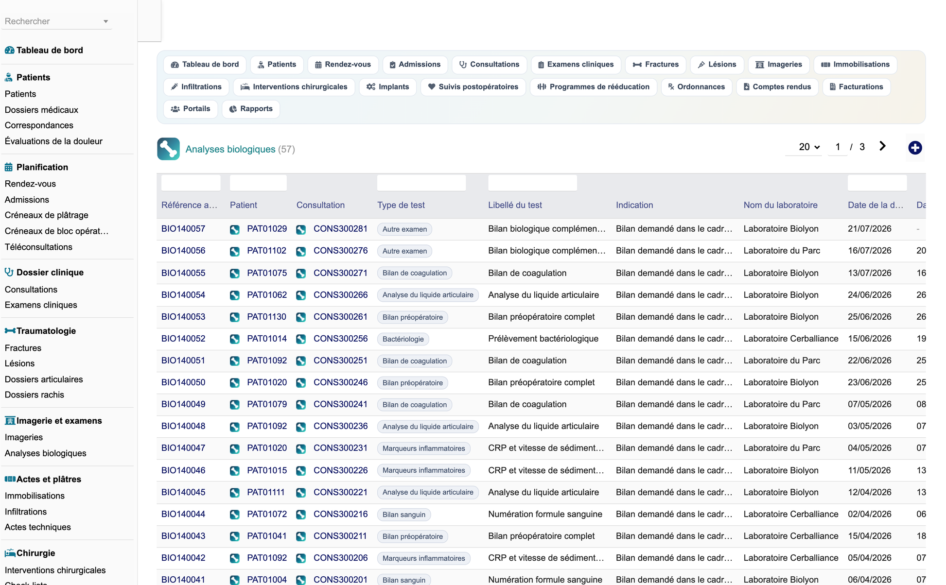Click Laboratoire Cerballiance in BIO140052 row
Image resolution: width=946 pixels, height=585 pixels.
point(790,339)
